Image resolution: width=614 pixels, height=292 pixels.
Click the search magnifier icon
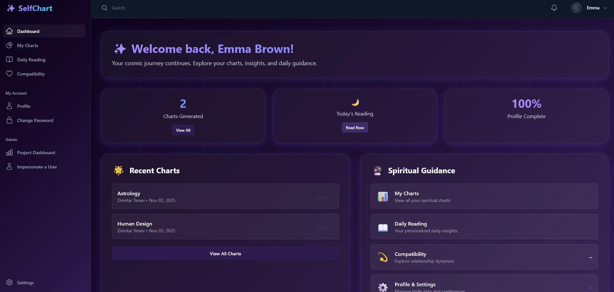(x=104, y=8)
